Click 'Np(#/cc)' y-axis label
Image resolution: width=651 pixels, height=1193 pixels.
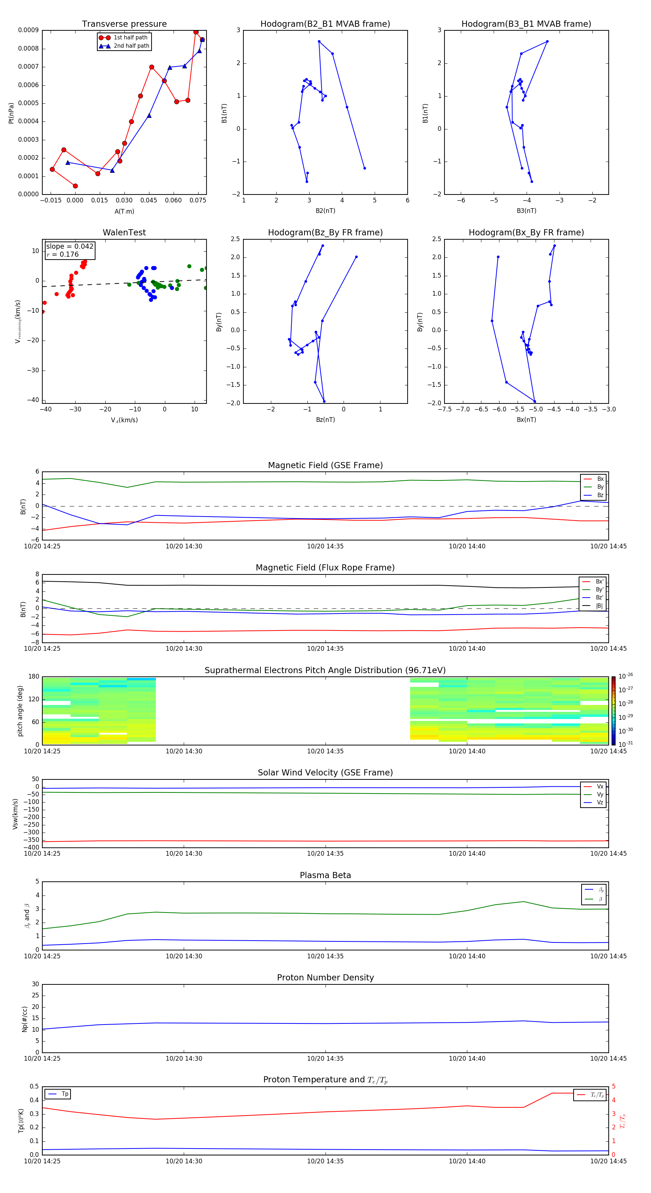coord(25,1019)
